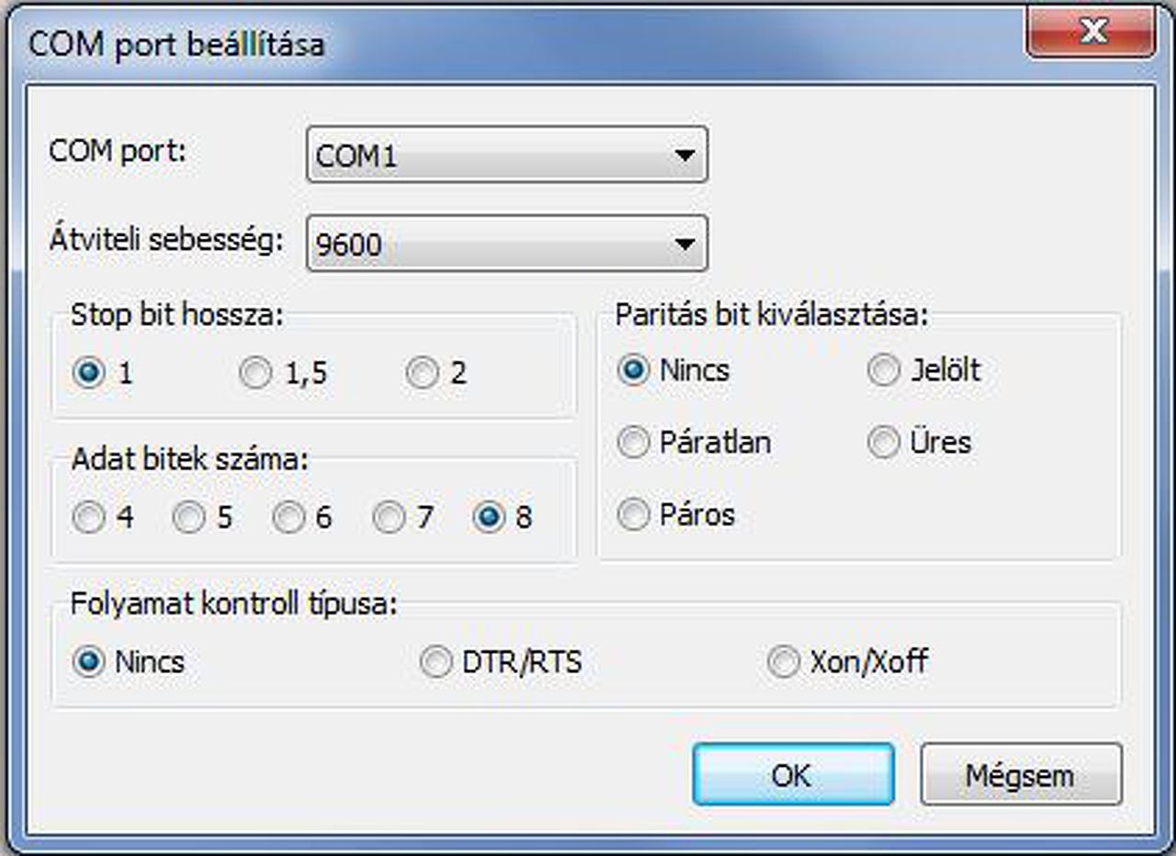
Task: Select Nincs parity option
Action: tap(633, 371)
